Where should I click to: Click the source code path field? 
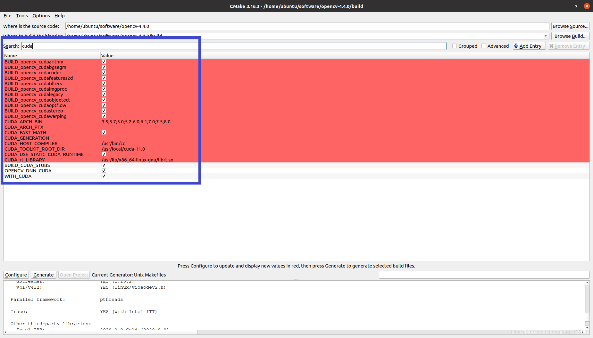click(307, 26)
